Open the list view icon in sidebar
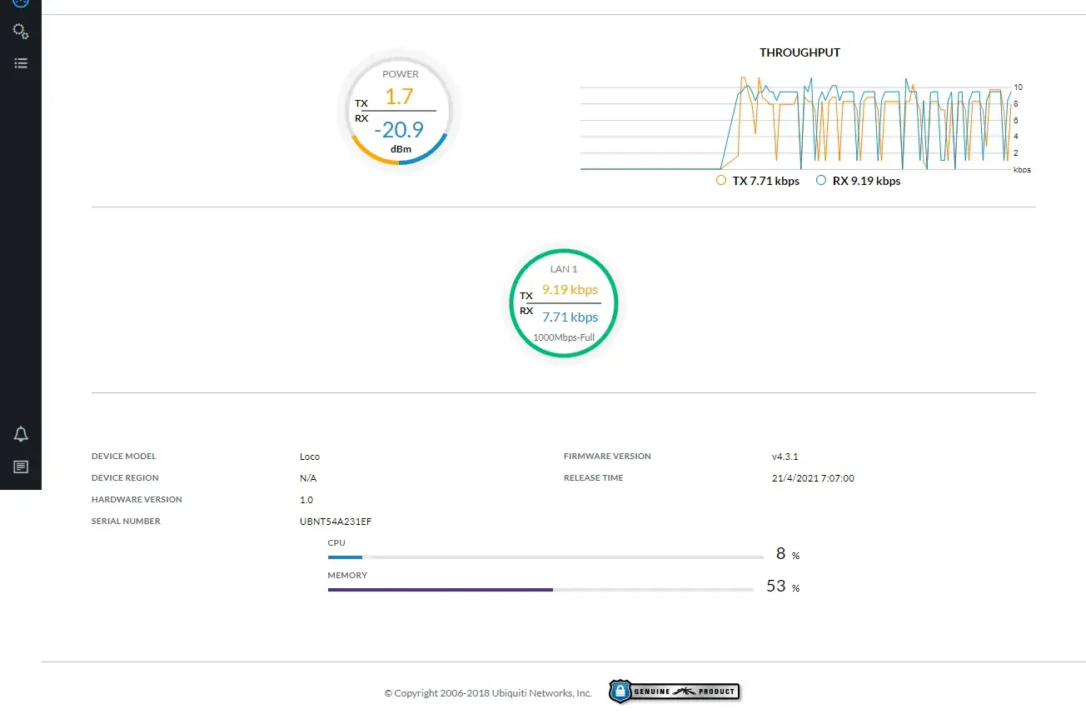Viewport: 1086px width, 724px height. pos(21,62)
